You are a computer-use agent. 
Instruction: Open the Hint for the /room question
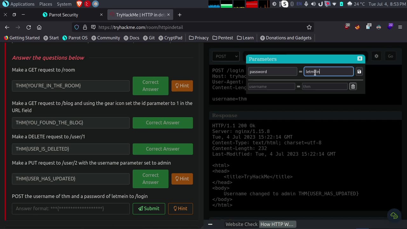click(x=182, y=86)
